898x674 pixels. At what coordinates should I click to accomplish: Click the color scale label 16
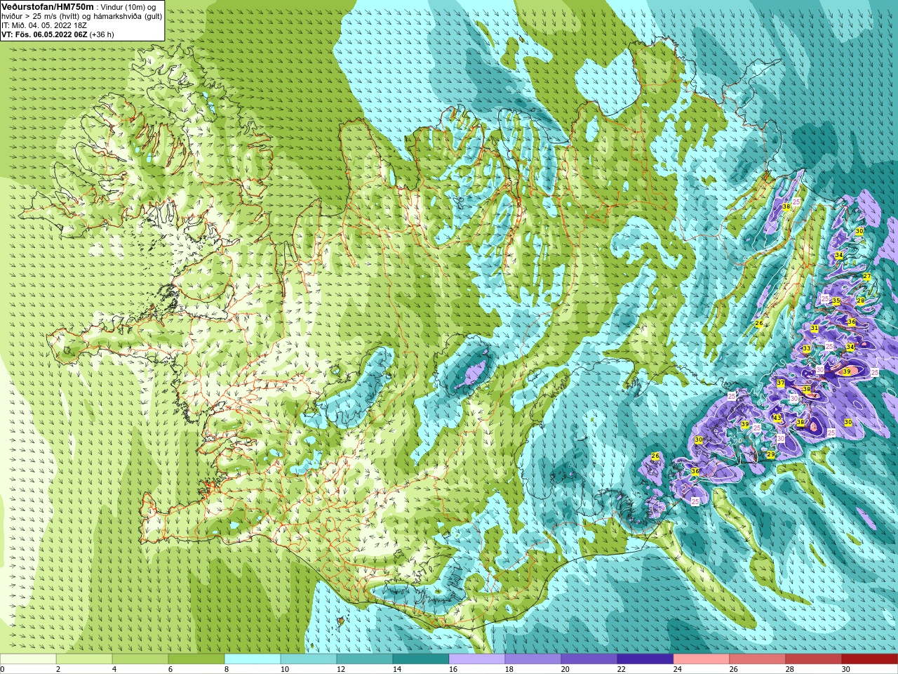pyautogui.click(x=453, y=669)
